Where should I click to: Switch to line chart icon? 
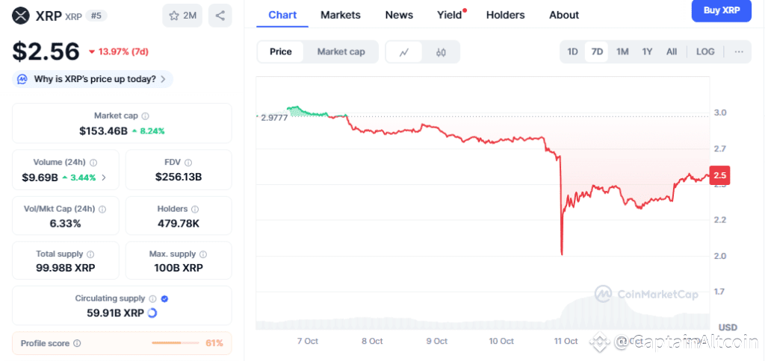(404, 51)
